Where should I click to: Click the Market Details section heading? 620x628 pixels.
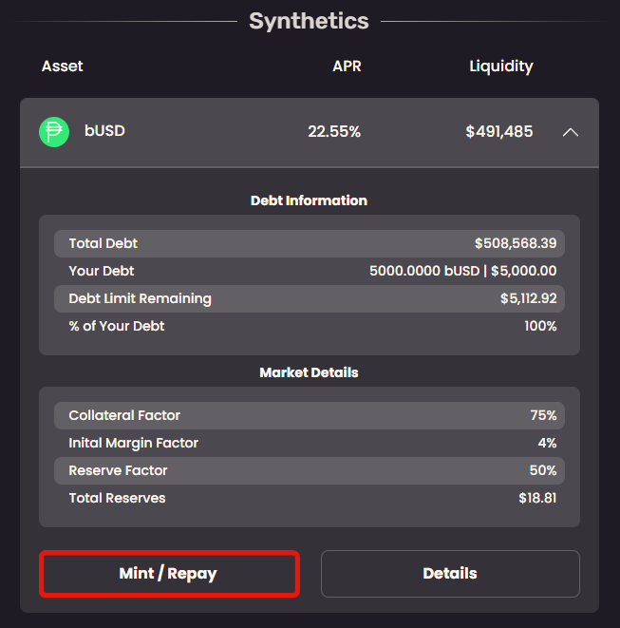(309, 372)
